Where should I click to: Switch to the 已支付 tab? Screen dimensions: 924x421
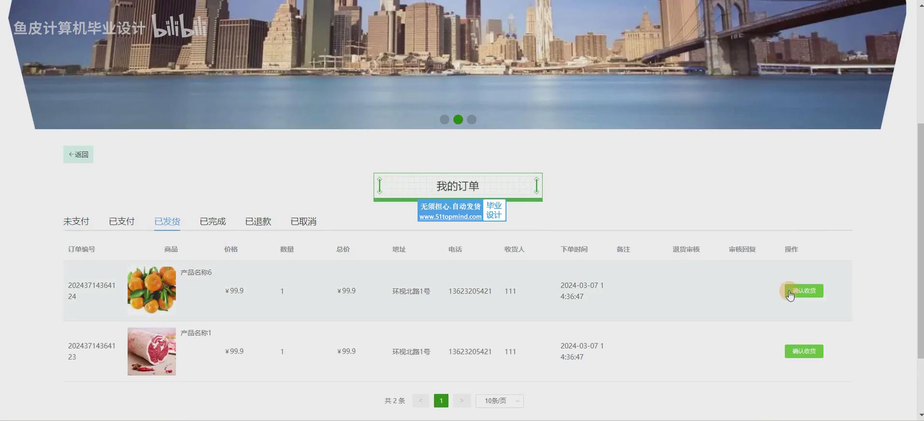coord(122,222)
